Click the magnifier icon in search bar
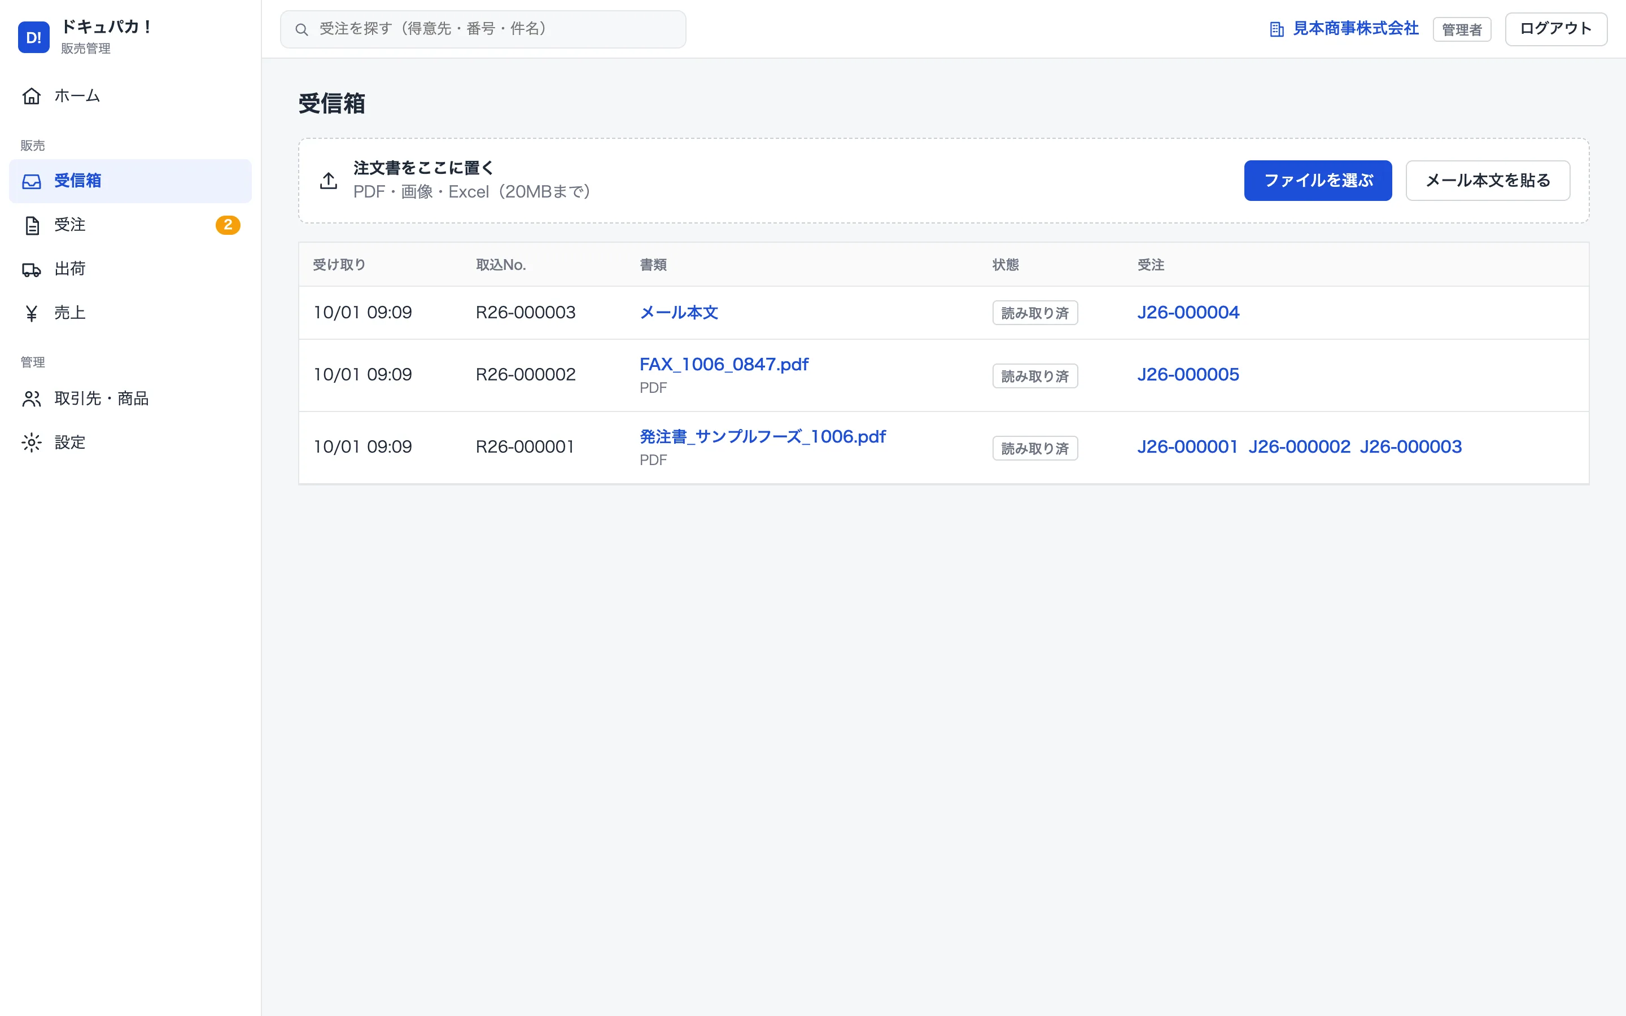Image resolution: width=1626 pixels, height=1016 pixels. 301,29
